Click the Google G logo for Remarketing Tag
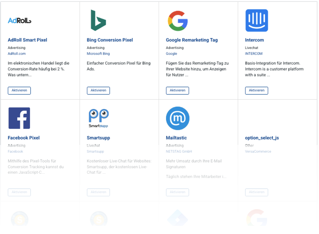 178,21
